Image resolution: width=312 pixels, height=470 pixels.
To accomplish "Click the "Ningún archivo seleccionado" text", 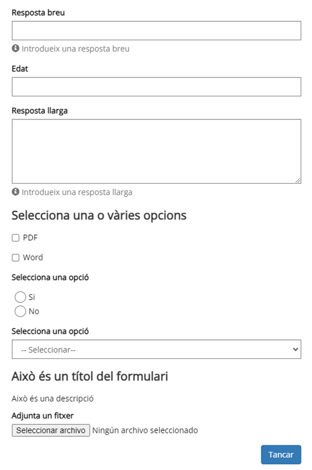I will pos(145,430).
